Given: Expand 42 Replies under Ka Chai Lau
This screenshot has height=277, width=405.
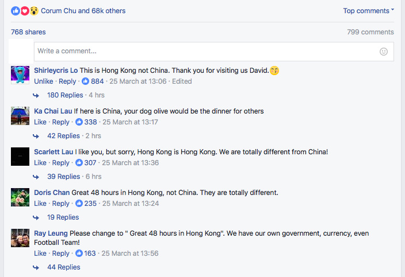Looking at the screenshot, I should coord(63,136).
